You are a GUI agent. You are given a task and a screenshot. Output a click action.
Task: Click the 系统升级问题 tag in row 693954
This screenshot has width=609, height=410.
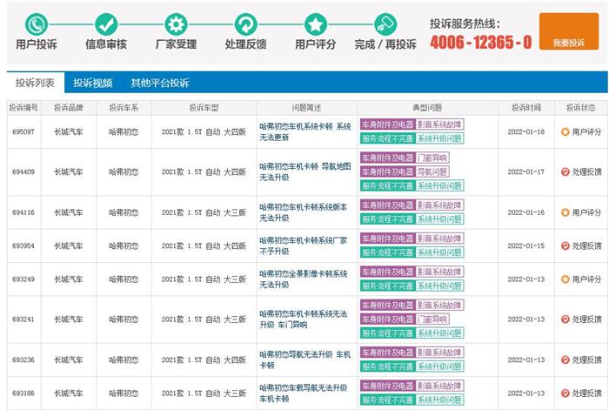click(x=439, y=252)
